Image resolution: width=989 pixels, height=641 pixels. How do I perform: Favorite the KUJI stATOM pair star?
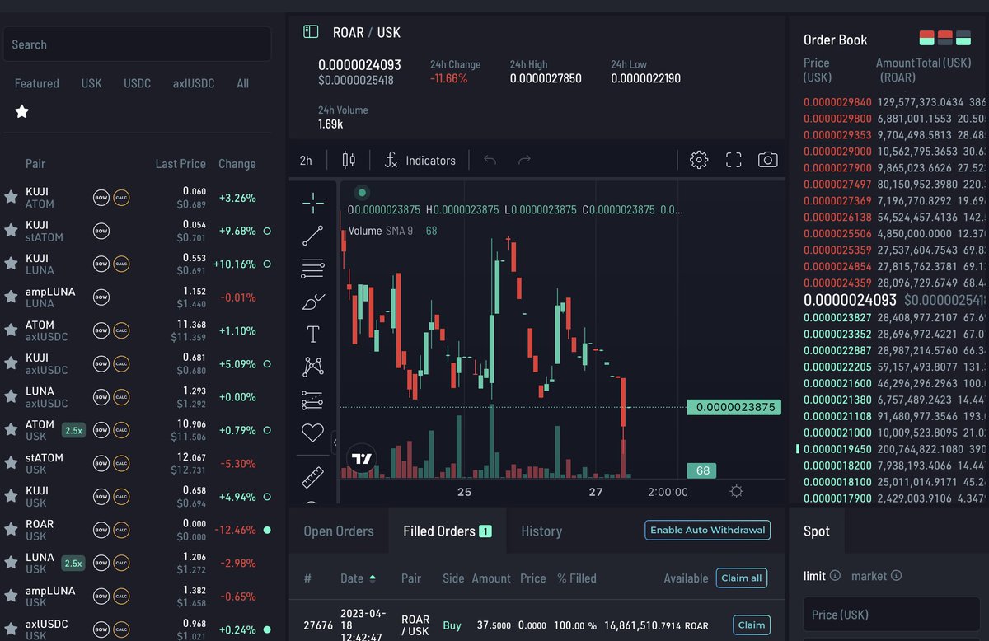[11, 231]
